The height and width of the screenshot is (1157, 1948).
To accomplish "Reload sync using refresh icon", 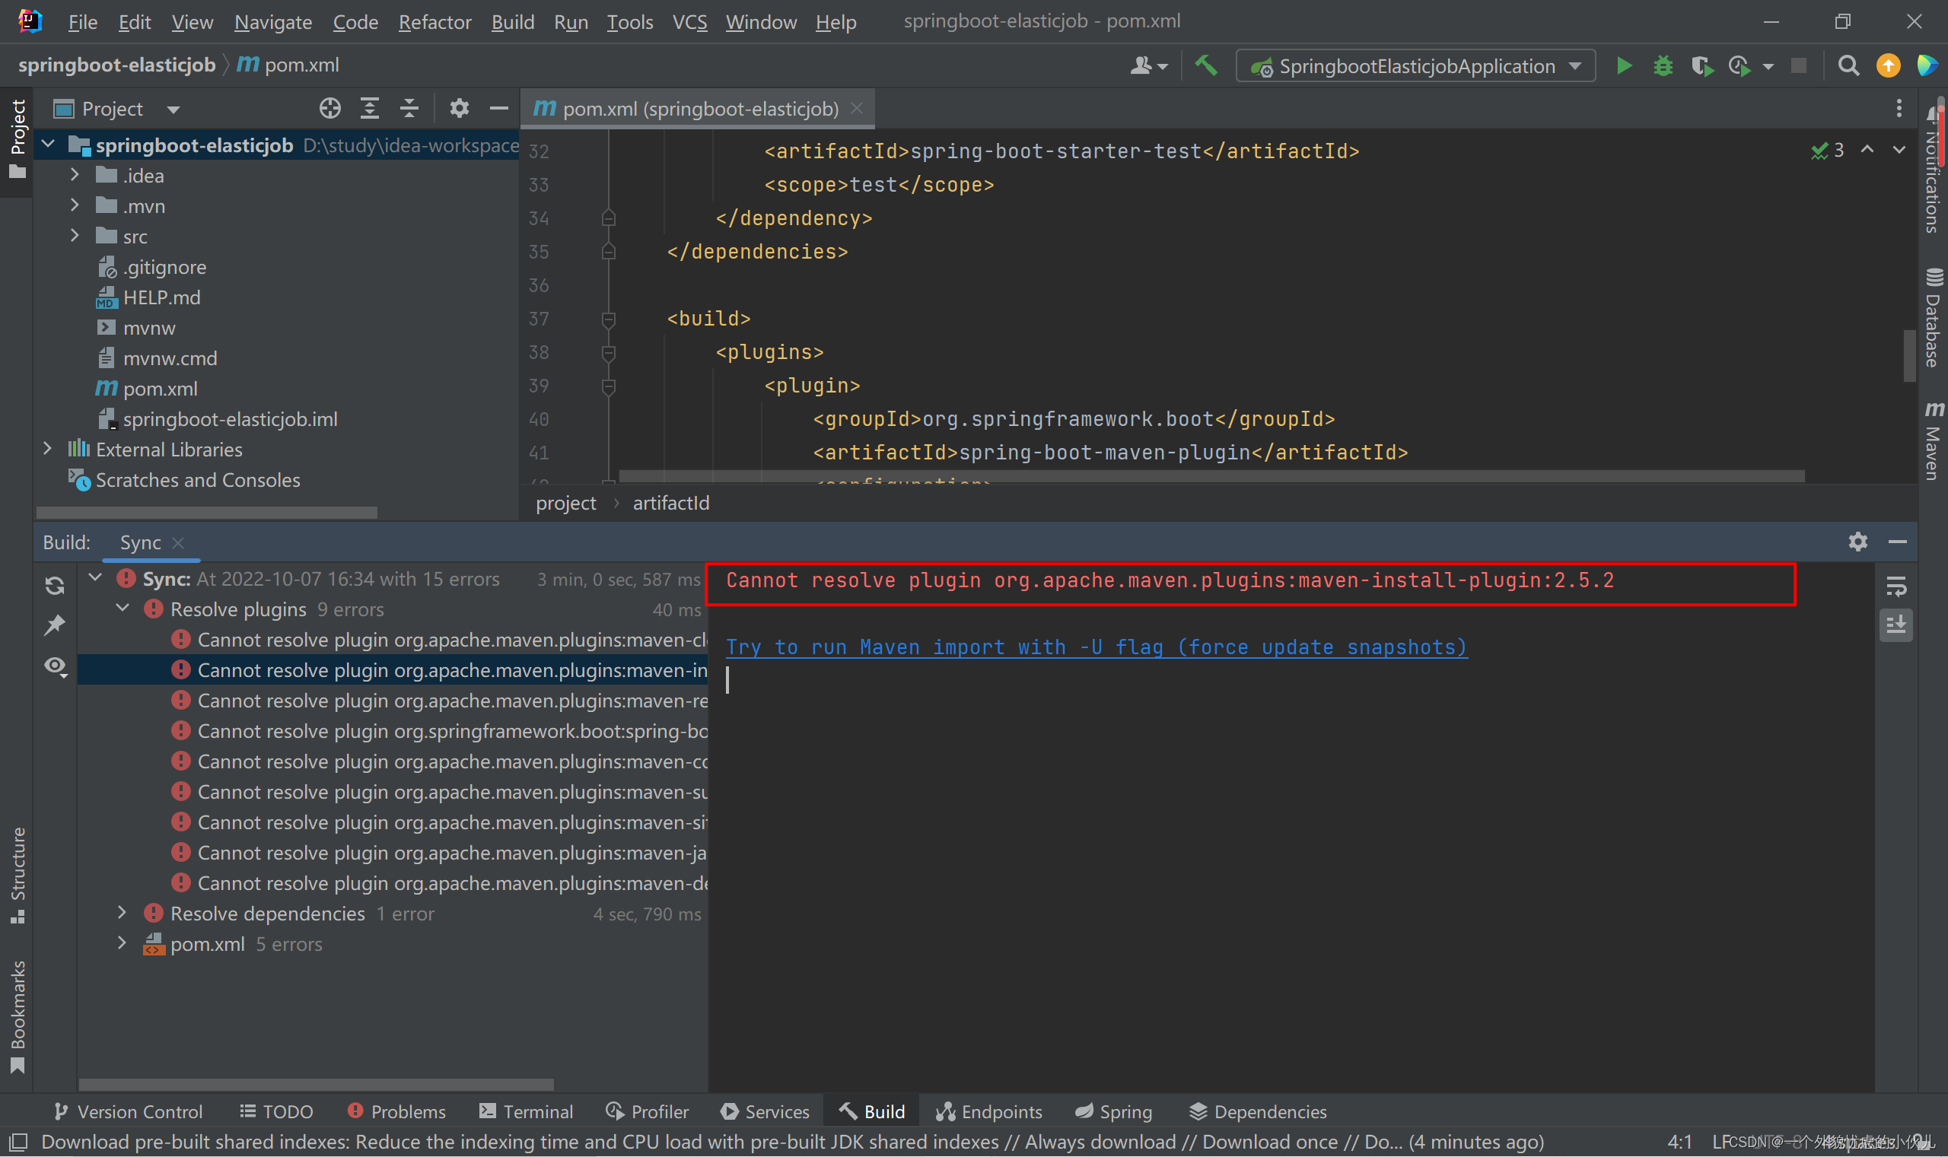I will tap(55, 586).
